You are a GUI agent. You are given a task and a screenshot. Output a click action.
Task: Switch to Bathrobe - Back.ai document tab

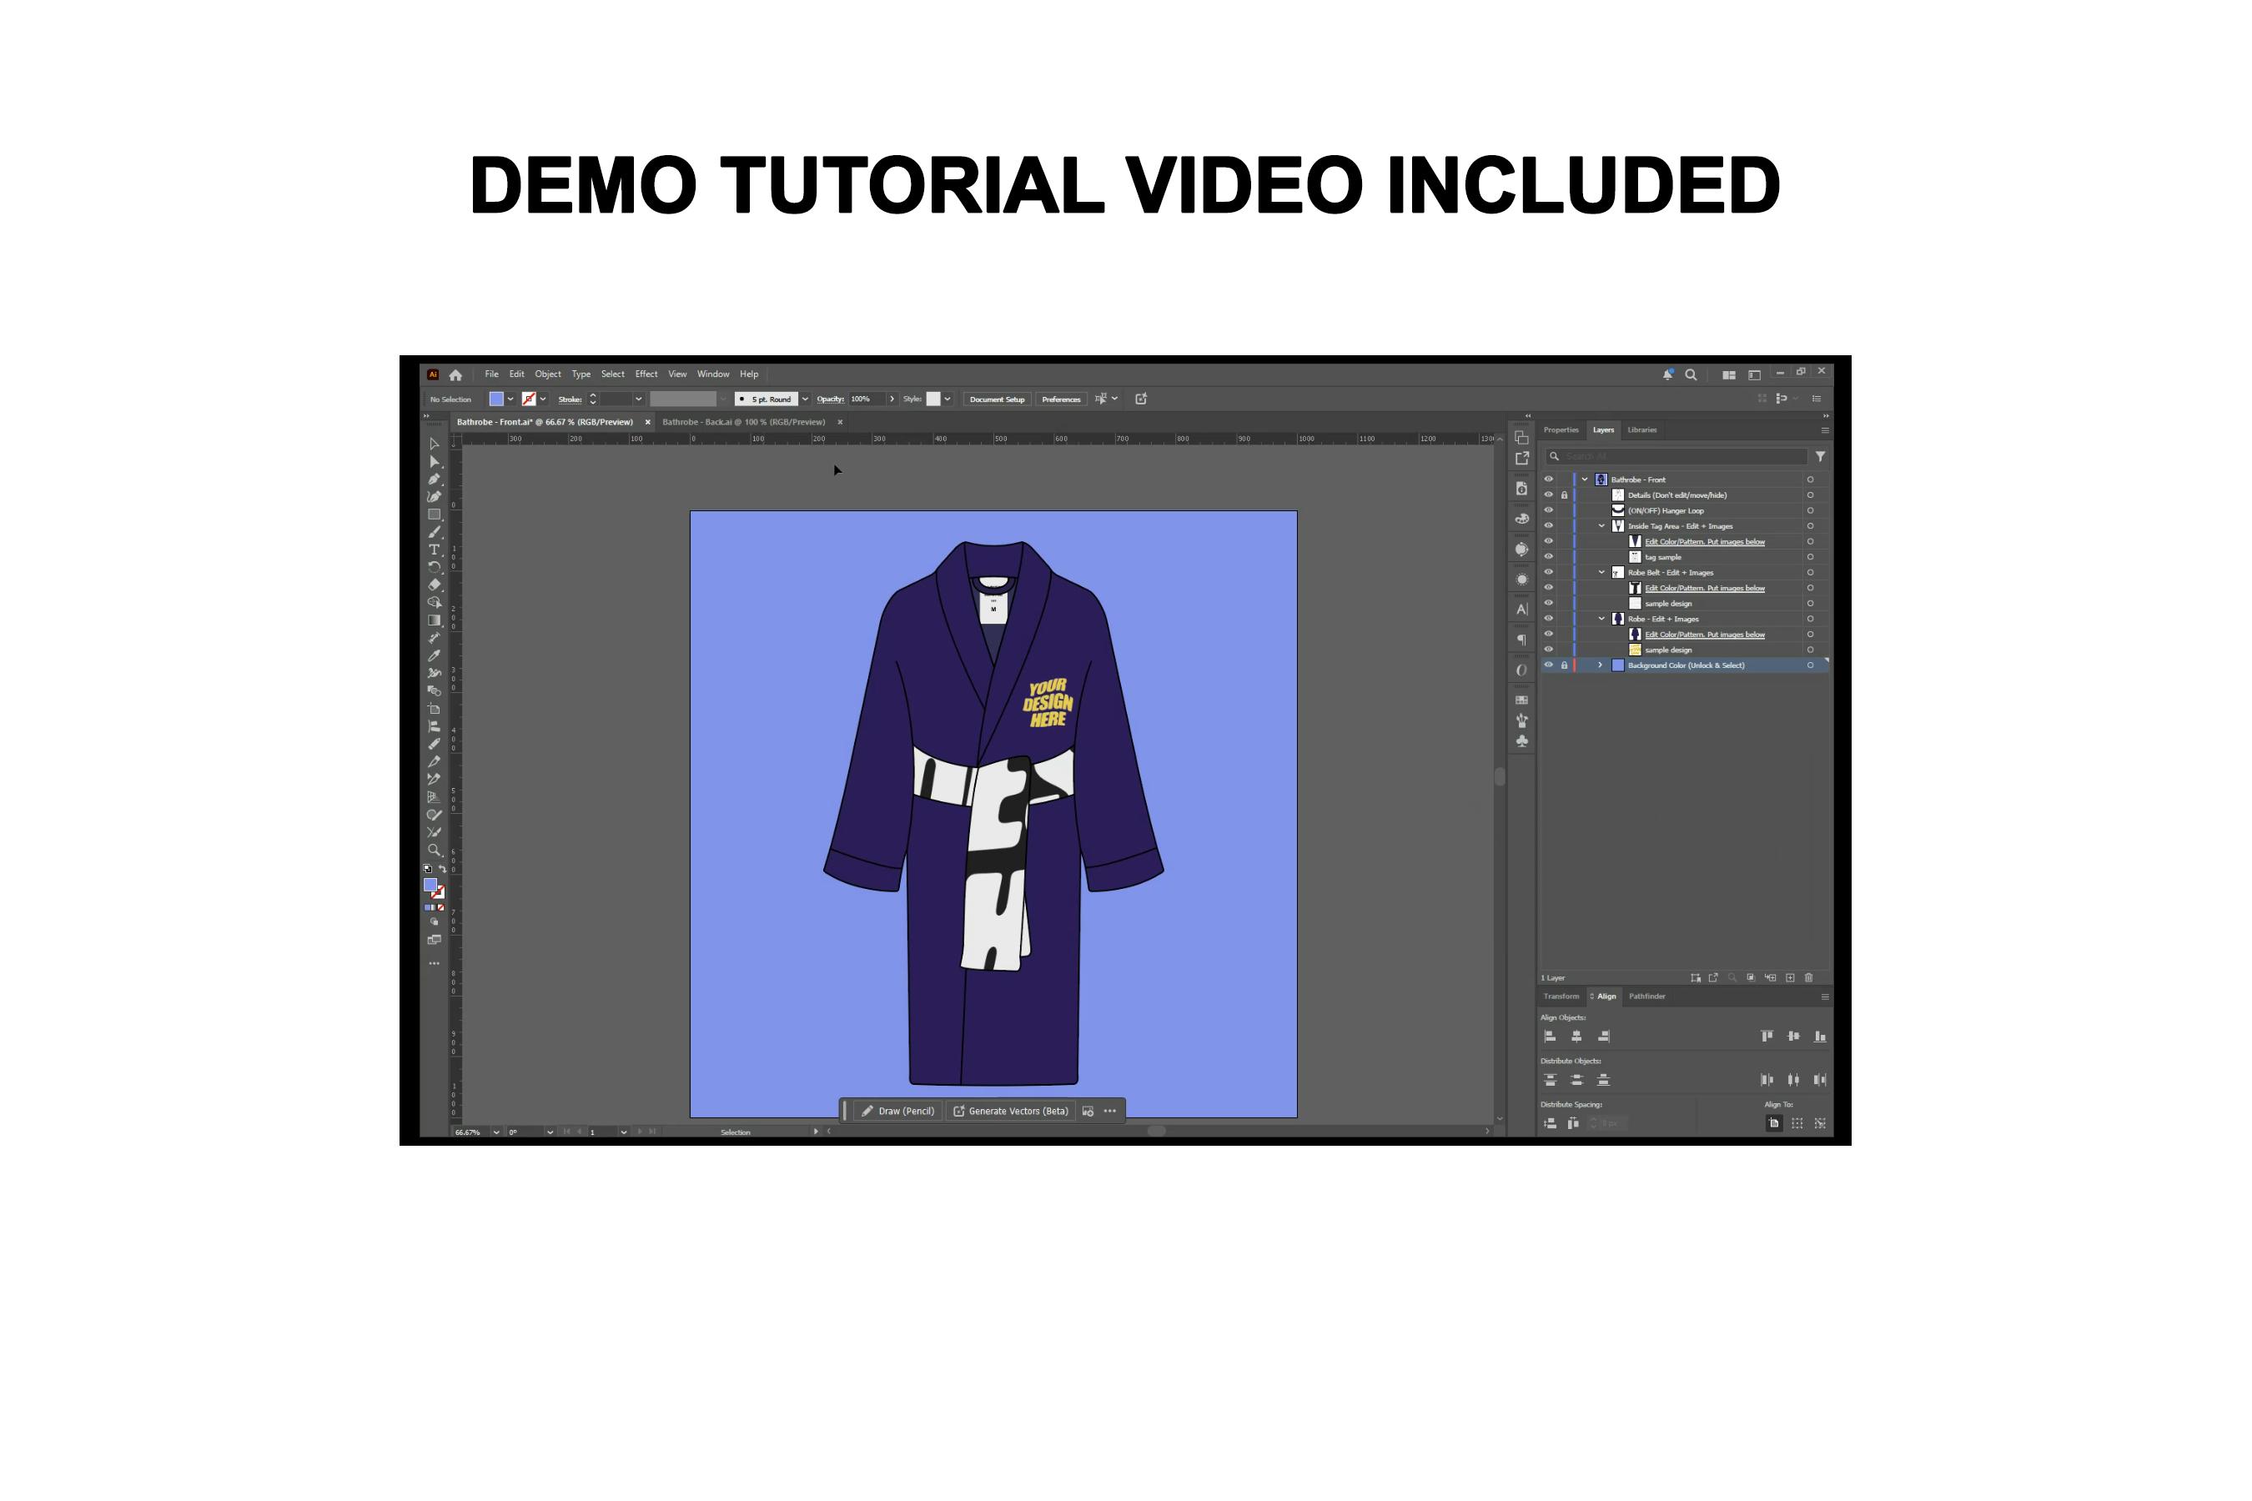point(744,422)
